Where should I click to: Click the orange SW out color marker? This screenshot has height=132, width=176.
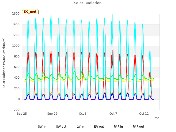(x=52, y=127)
